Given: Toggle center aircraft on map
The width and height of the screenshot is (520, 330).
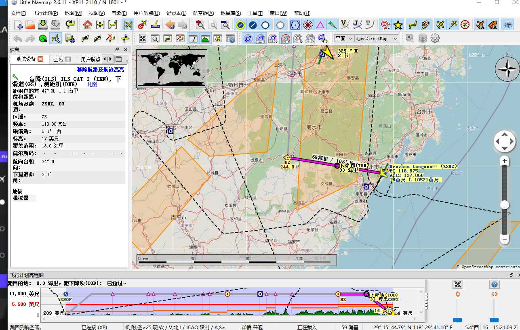Looking at the screenshot, I should [x=128, y=25].
